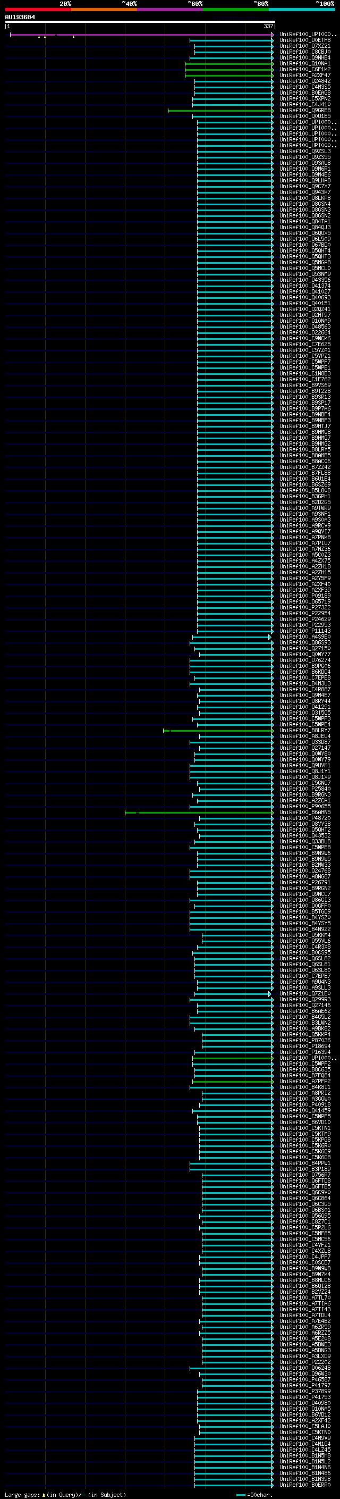Select hit UniRef100_B6AHN5
The width and height of the screenshot is (340, 1499).
(x=305, y=812)
